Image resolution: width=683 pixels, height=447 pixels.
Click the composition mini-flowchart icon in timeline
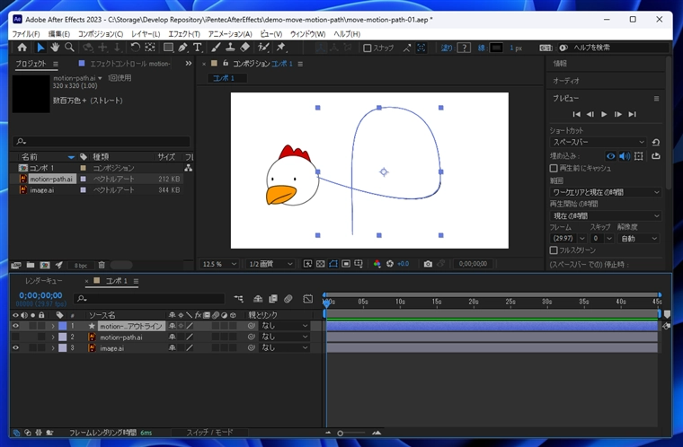tap(238, 299)
